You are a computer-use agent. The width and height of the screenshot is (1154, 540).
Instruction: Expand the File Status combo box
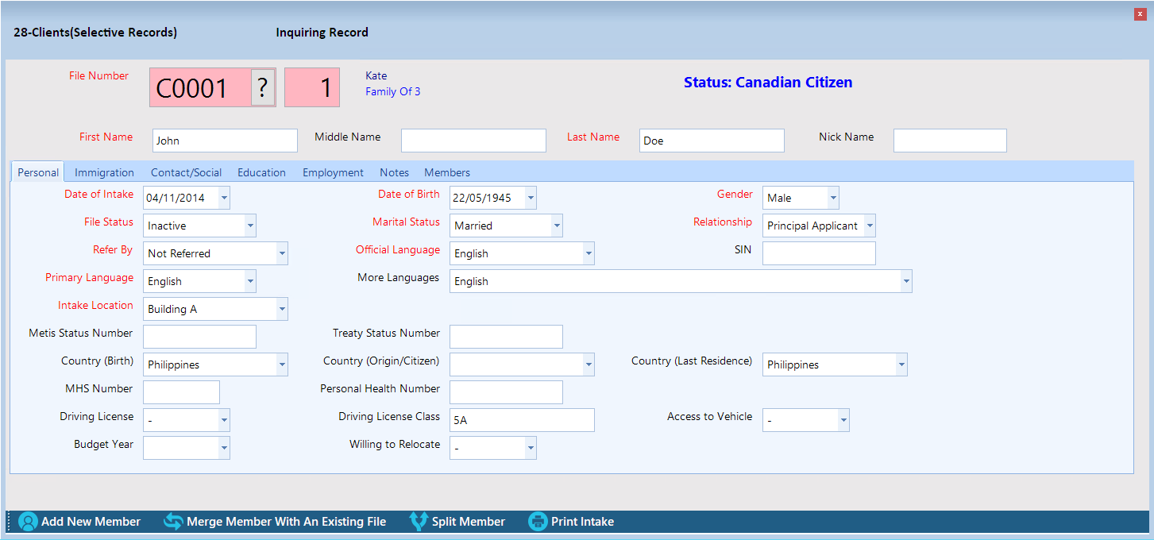tap(250, 226)
